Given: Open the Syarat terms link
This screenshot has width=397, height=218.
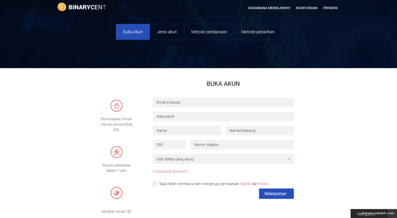Looking at the screenshot, I should (245, 184).
